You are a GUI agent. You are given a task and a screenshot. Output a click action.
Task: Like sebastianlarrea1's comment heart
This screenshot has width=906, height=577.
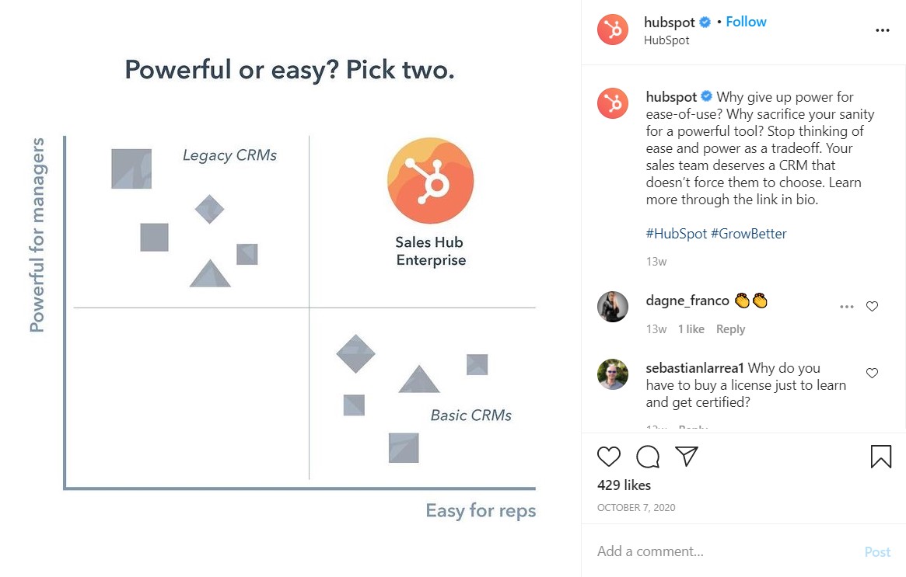[872, 374]
